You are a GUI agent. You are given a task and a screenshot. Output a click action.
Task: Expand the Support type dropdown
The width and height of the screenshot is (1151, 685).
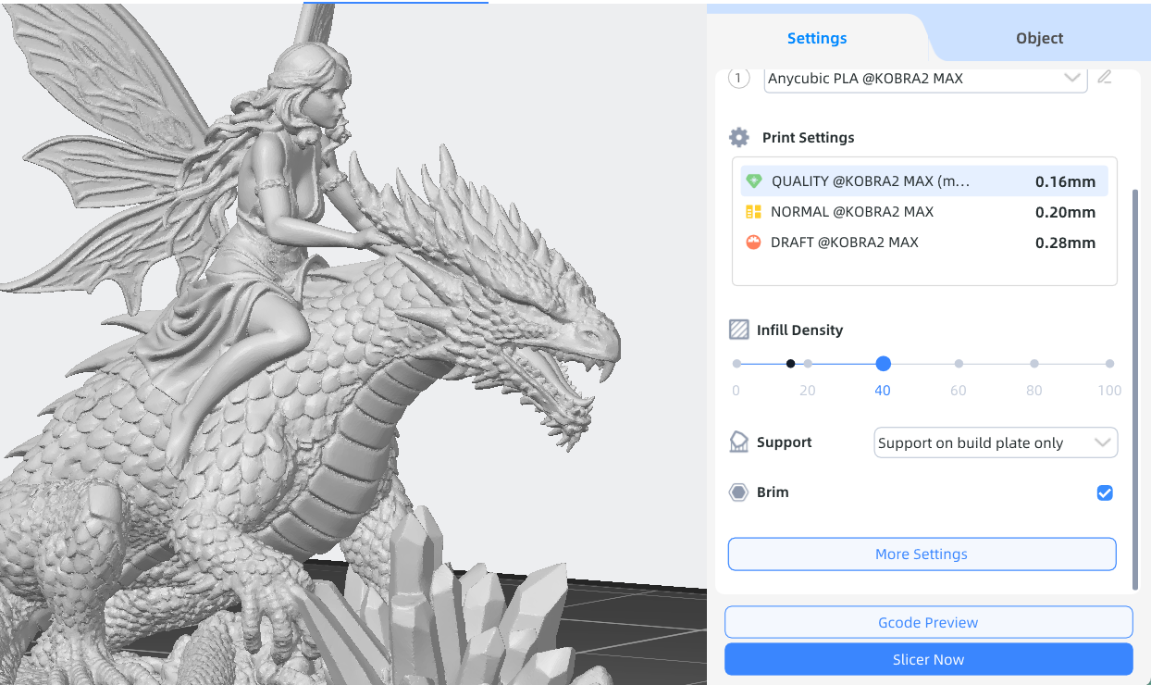click(x=996, y=443)
